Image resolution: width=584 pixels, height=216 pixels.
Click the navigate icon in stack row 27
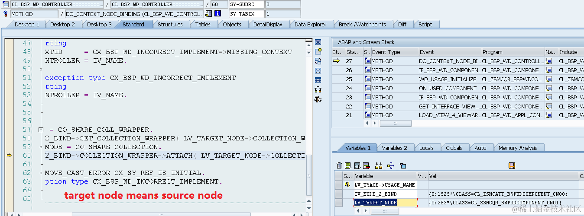pyautogui.click(x=549, y=61)
